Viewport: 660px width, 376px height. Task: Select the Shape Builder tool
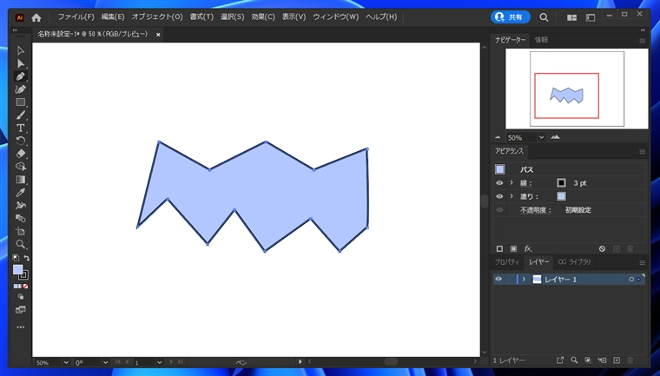point(20,167)
